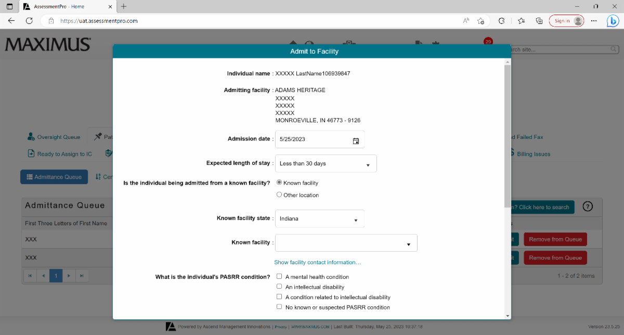Refresh the browser page
624x335 pixels.
point(29,21)
